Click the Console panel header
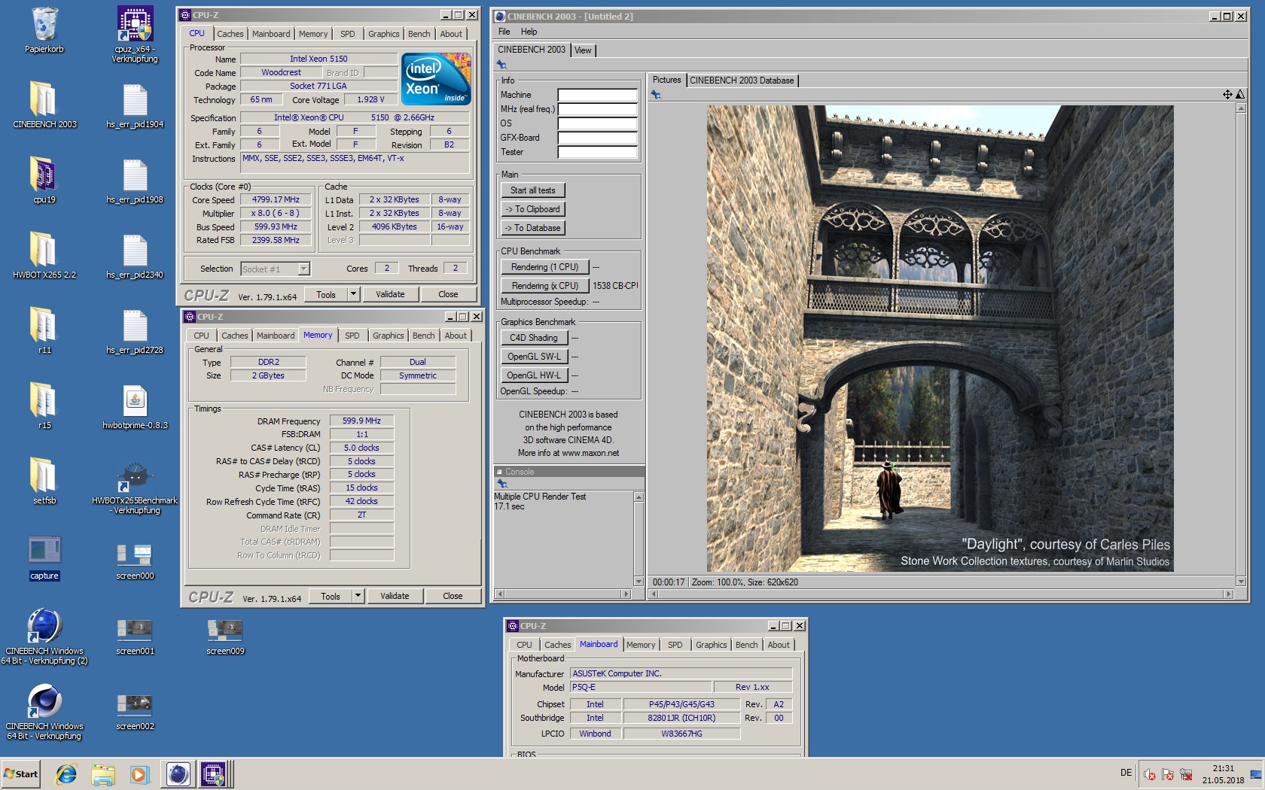The image size is (1265, 790). point(569,472)
